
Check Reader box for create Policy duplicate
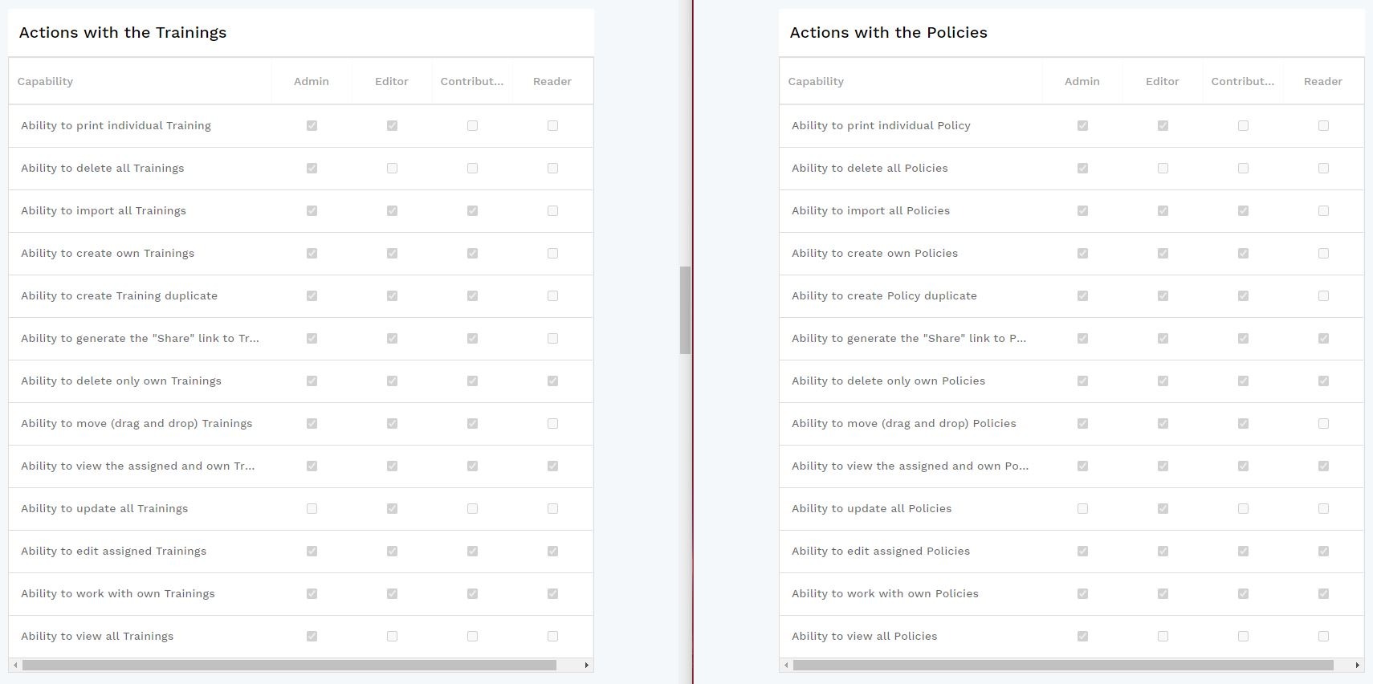1323,296
